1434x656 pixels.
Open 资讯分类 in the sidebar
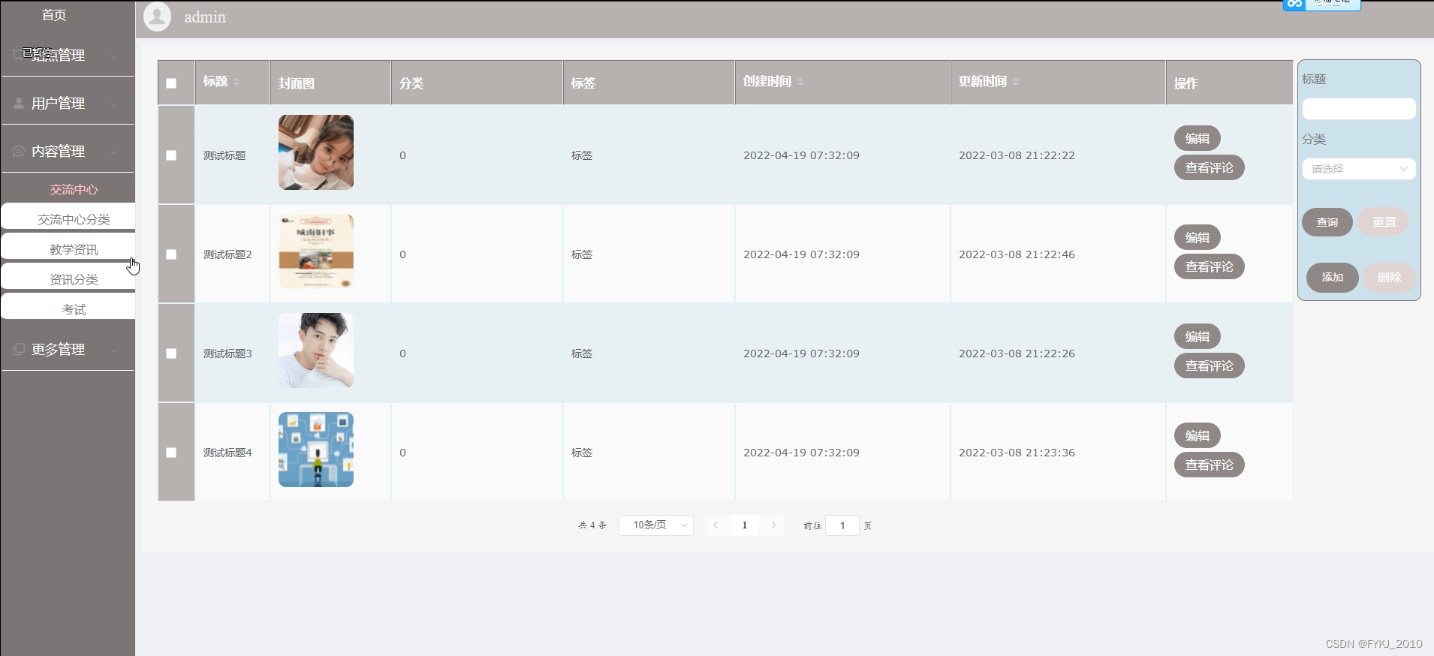[74, 279]
